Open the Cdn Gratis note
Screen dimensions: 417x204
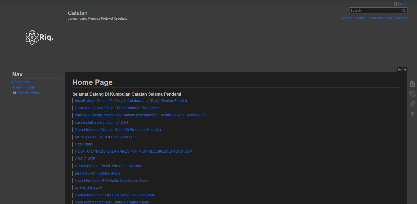click(84, 144)
